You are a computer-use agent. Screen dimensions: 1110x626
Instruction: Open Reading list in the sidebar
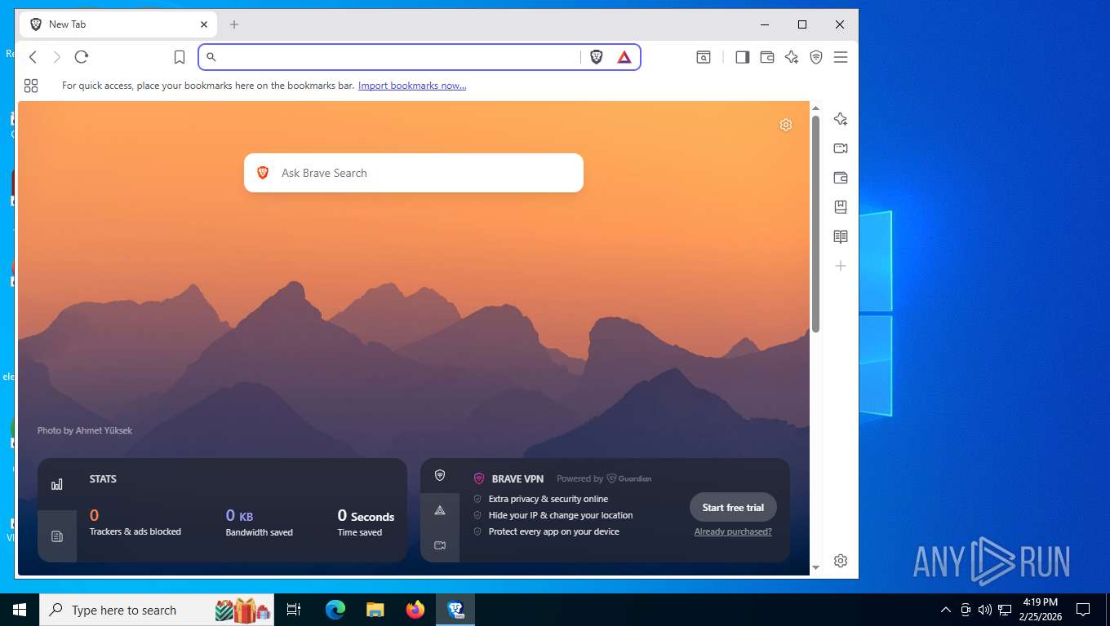(841, 236)
